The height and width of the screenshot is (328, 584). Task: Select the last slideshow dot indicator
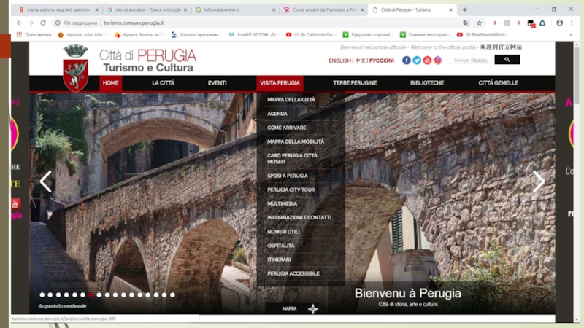click(x=172, y=295)
